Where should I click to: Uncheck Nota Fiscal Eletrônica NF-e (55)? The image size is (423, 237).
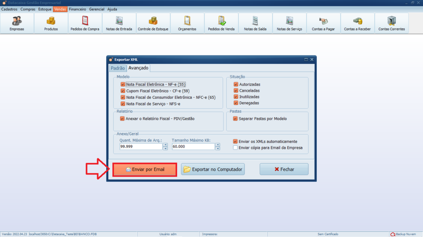tap(123, 84)
